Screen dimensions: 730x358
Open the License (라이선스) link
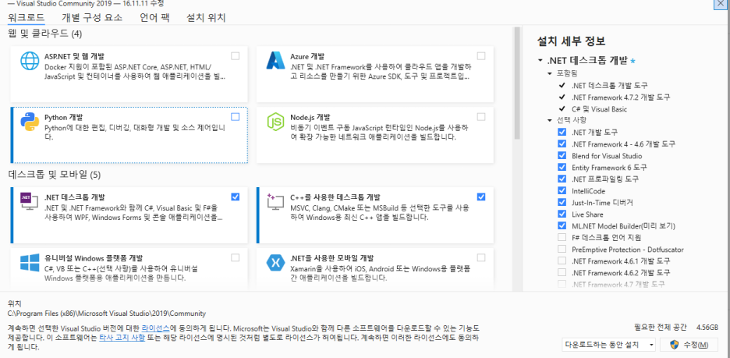coord(155,328)
